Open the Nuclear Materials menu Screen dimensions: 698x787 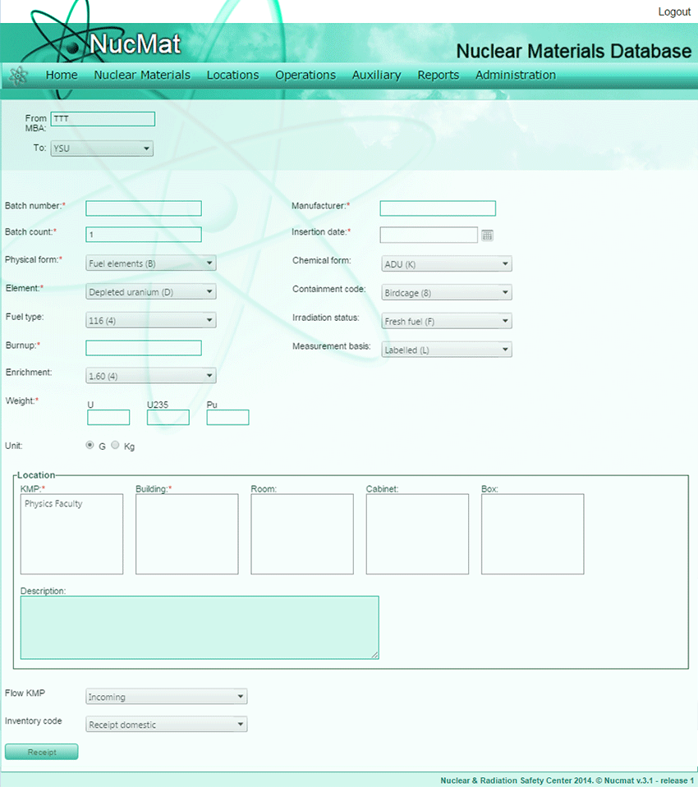142,75
